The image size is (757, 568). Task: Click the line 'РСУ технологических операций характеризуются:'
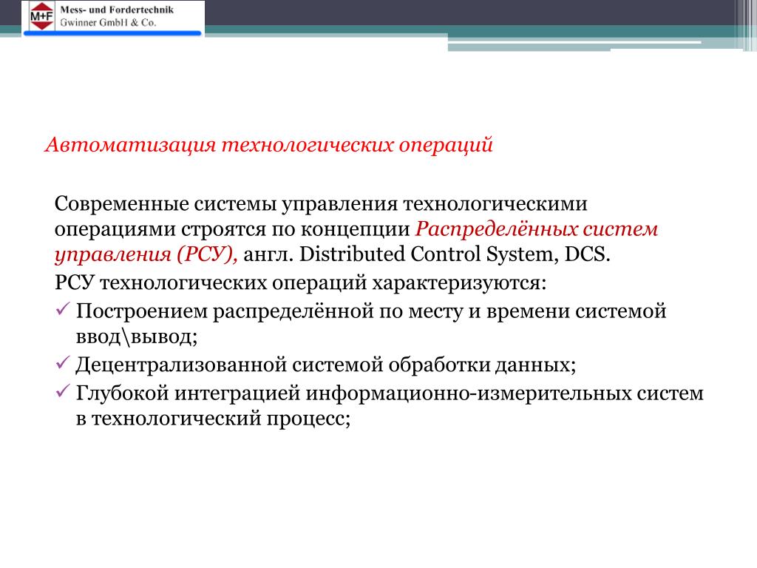pyautogui.click(x=300, y=283)
